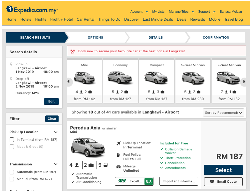Click the Axia doors icon
Viewport: 252px width, 191px height.
(x=106, y=165)
